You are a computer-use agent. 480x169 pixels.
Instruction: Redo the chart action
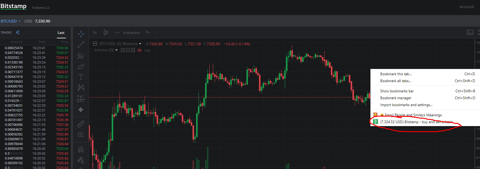click(x=156, y=32)
